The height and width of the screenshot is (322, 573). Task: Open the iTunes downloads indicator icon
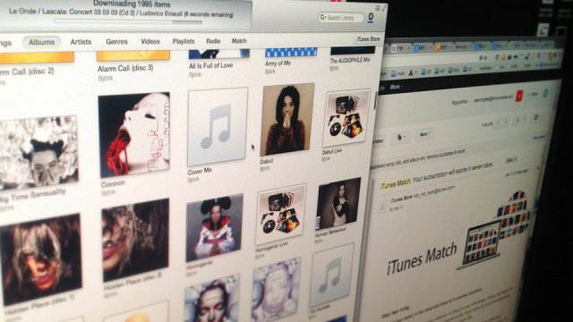tap(371, 18)
